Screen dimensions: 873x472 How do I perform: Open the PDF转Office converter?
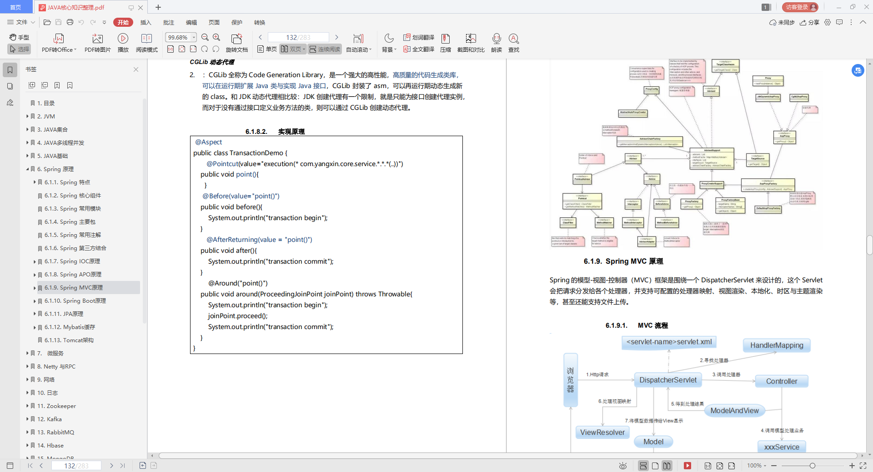pos(58,43)
